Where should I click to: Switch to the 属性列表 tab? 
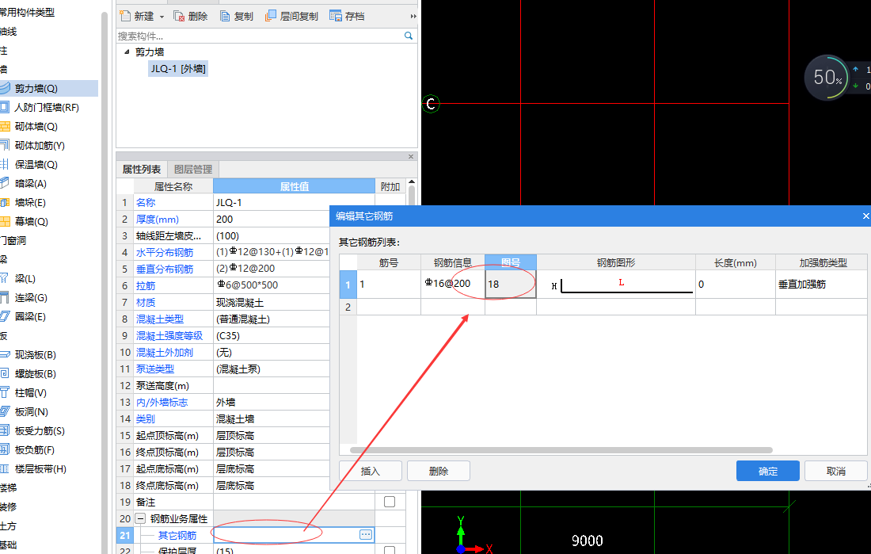click(x=142, y=169)
